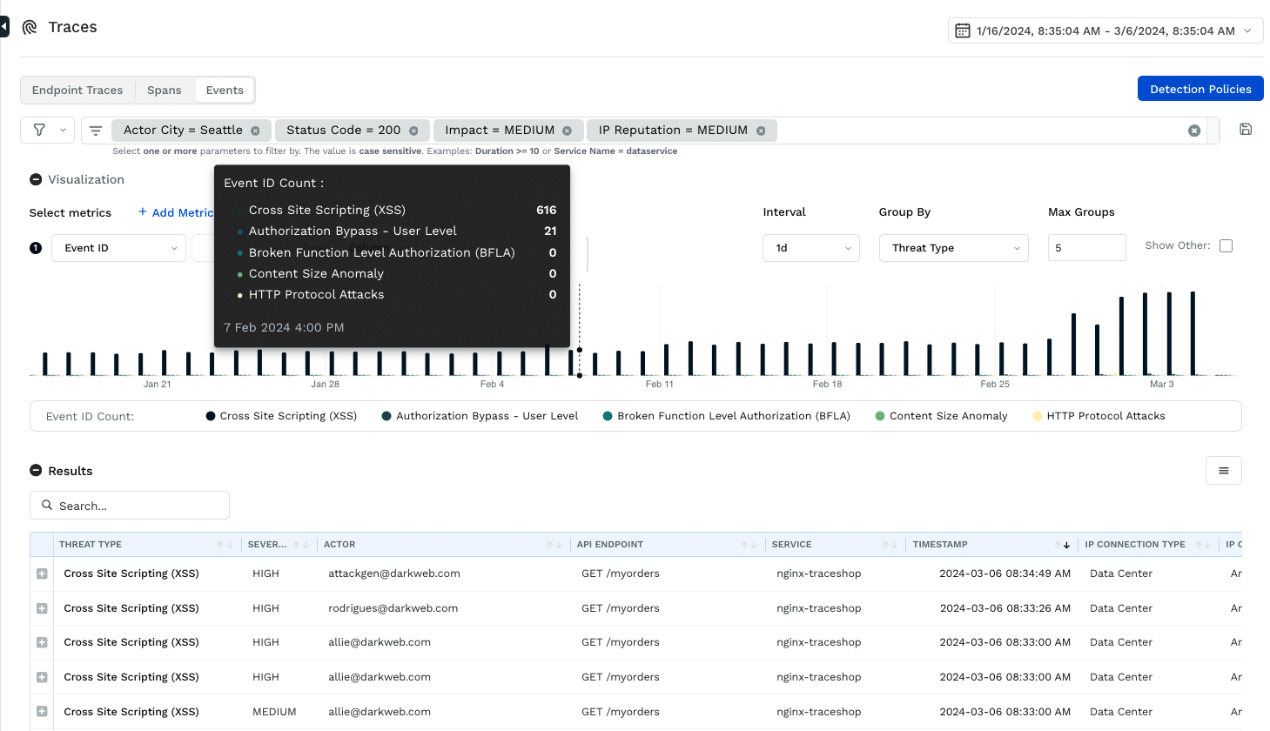
Task: Expand the first Cross Site Scripting row
Action: pyautogui.click(x=42, y=574)
